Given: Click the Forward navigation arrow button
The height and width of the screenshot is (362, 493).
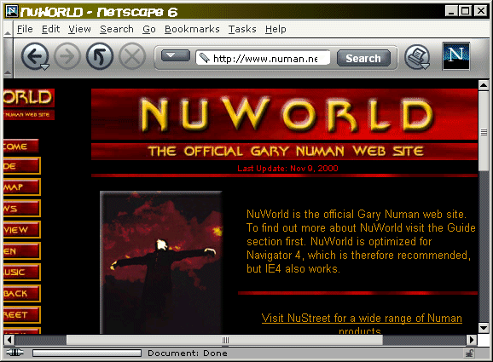Looking at the screenshot, I should point(67,56).
